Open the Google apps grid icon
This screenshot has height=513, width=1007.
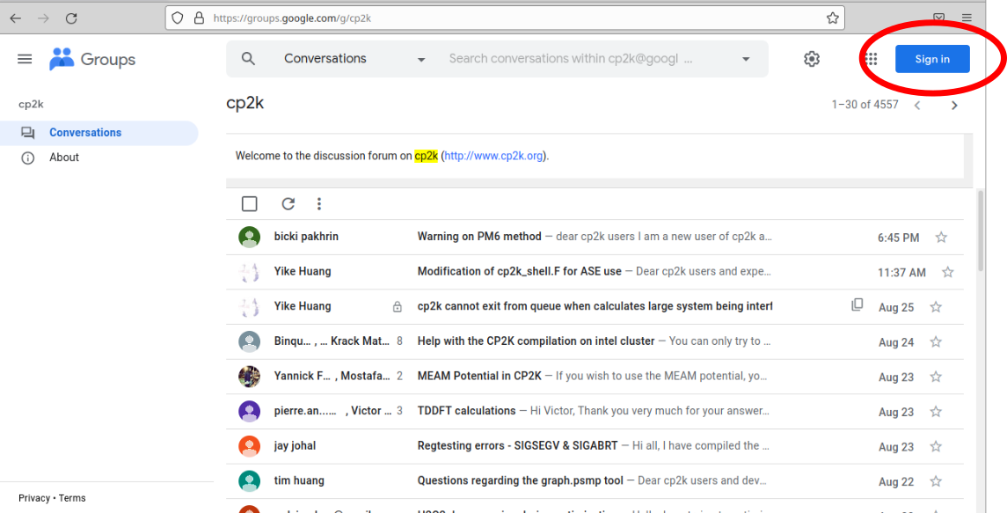coord(871,59)
